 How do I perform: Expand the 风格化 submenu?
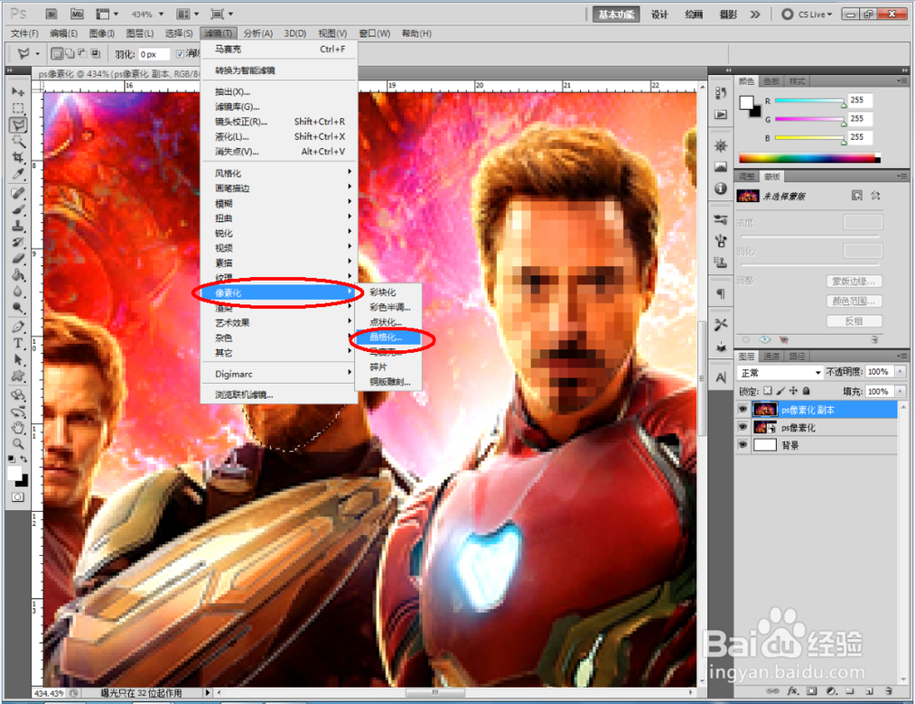278,173
